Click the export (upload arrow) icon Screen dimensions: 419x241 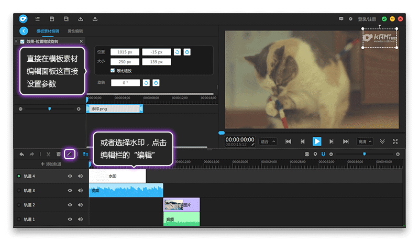[95, 19]
